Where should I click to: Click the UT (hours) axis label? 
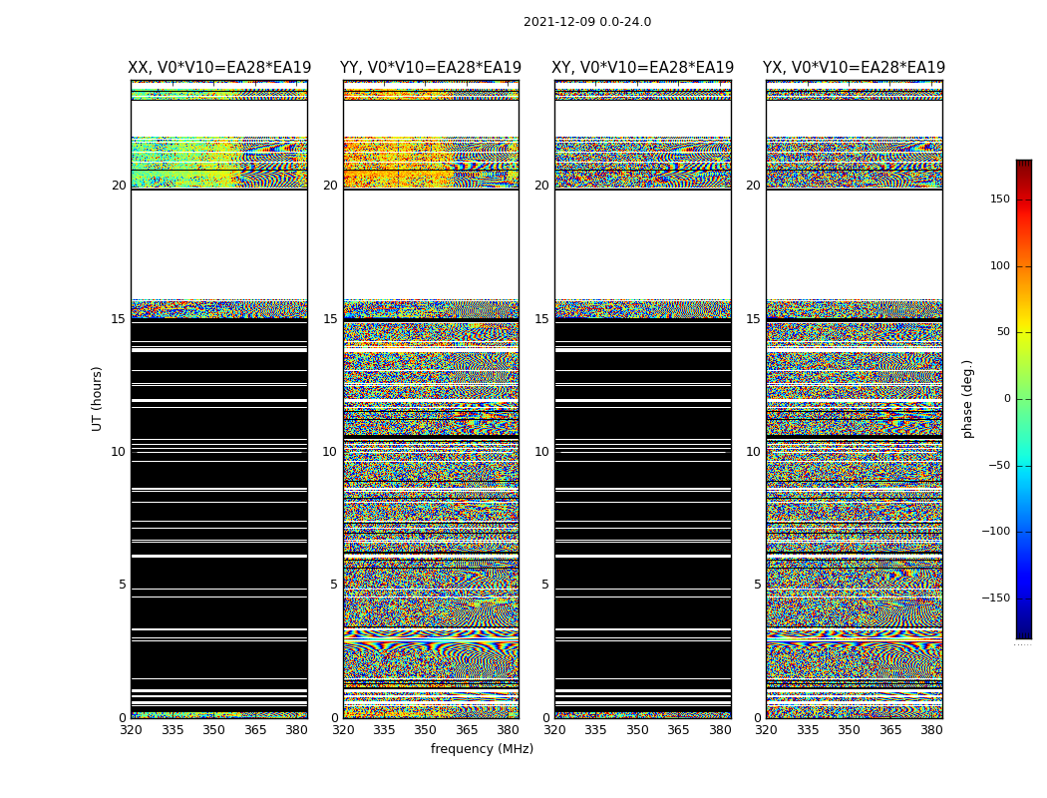98,398
